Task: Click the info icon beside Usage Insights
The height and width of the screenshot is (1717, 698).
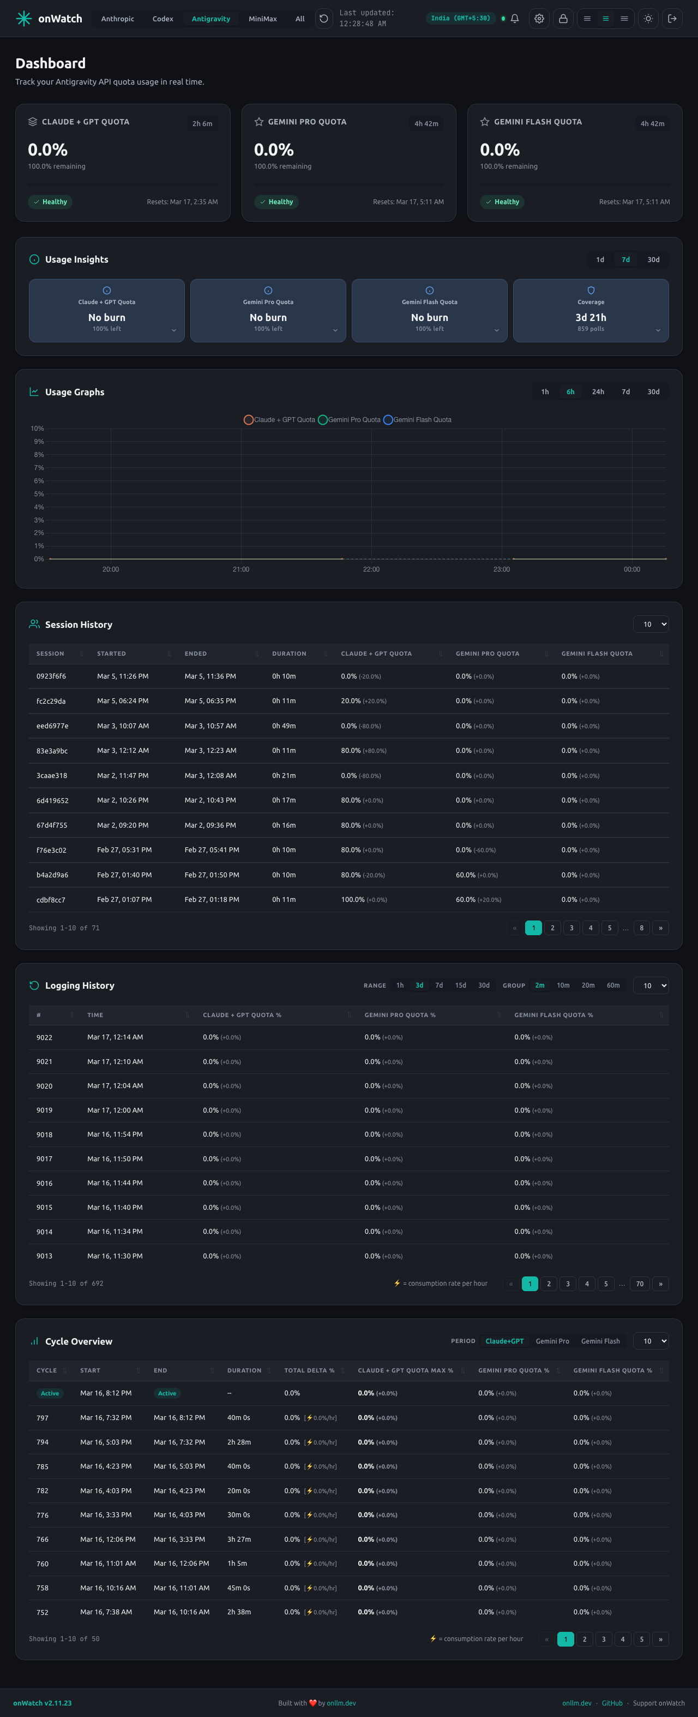Action: (34, 259)
